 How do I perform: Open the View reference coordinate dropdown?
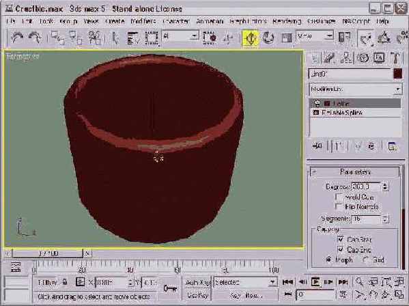(x=315, y=36)
